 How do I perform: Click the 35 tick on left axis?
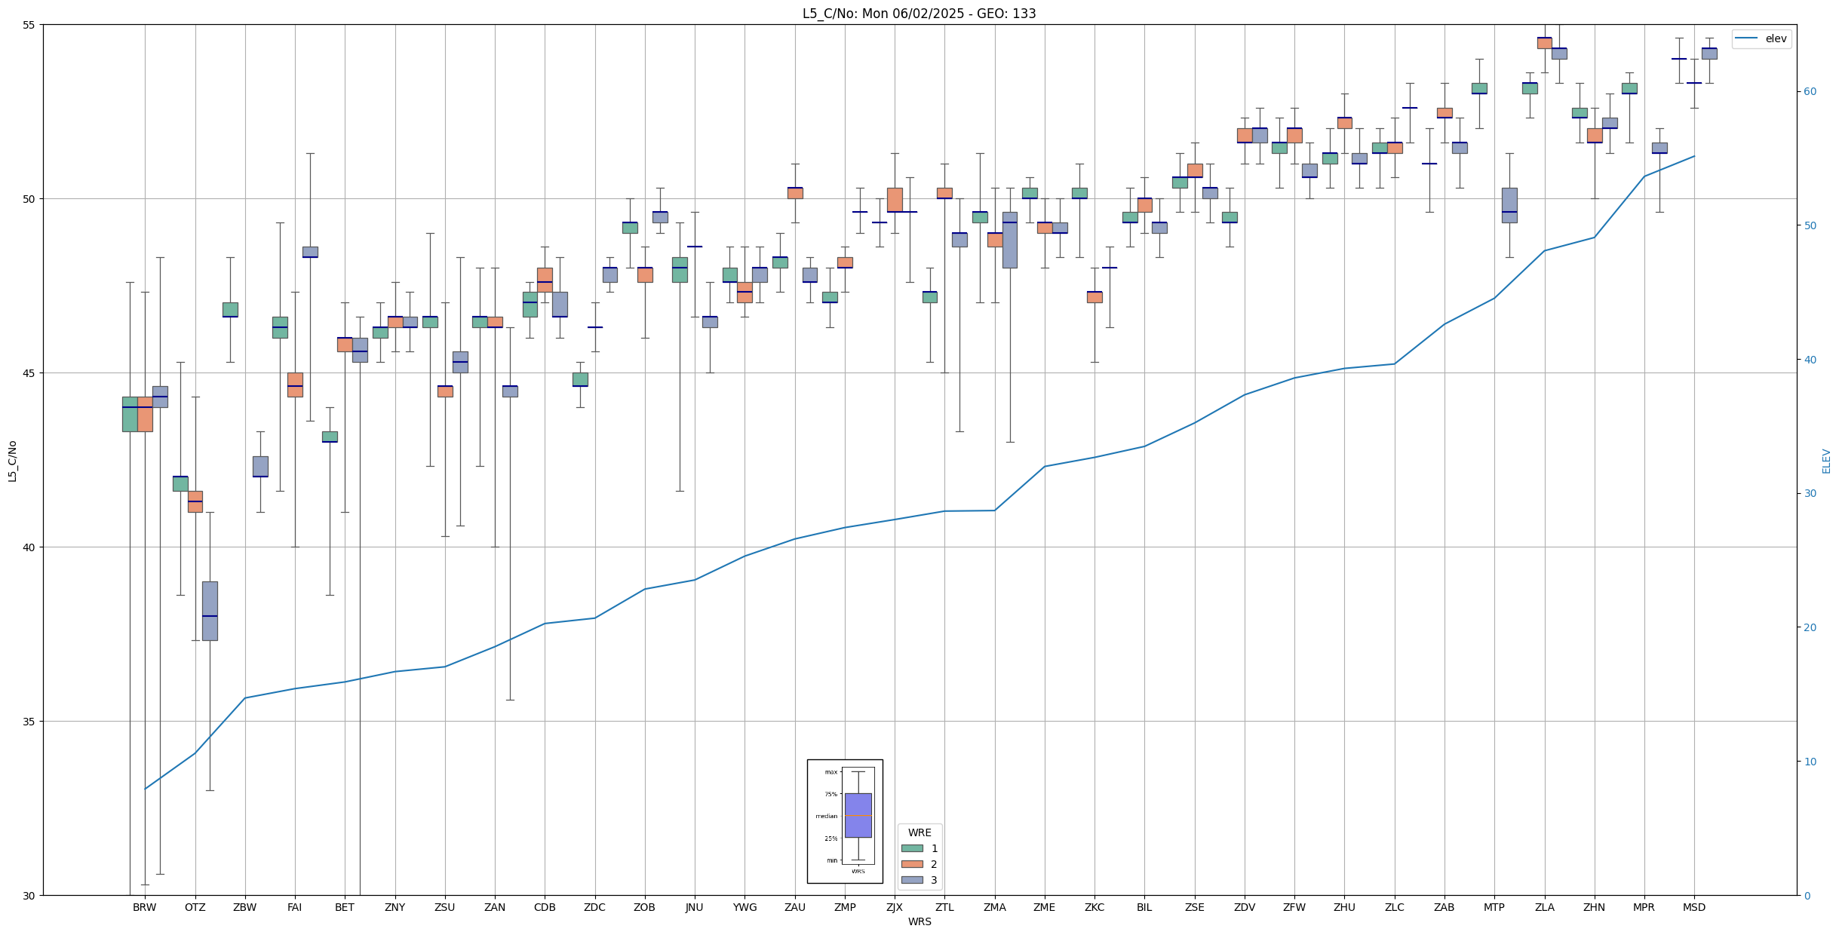[30, 722]
